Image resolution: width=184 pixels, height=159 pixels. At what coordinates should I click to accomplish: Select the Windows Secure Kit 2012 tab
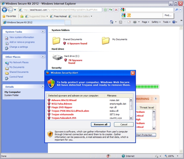33,22
